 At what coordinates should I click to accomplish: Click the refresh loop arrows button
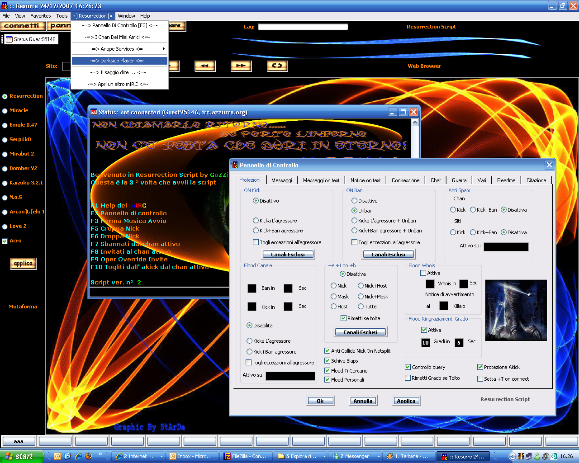[x=277, y=66]
